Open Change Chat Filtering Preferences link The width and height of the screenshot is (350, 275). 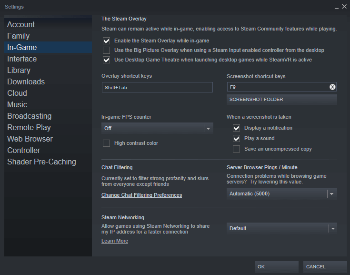click(x=141, y=195)
